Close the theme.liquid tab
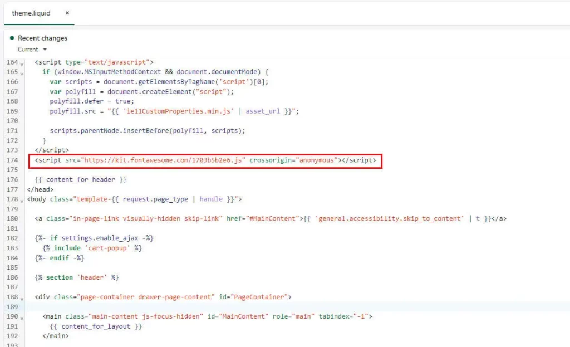Screen dimensions: 570x347 (67, 13)
